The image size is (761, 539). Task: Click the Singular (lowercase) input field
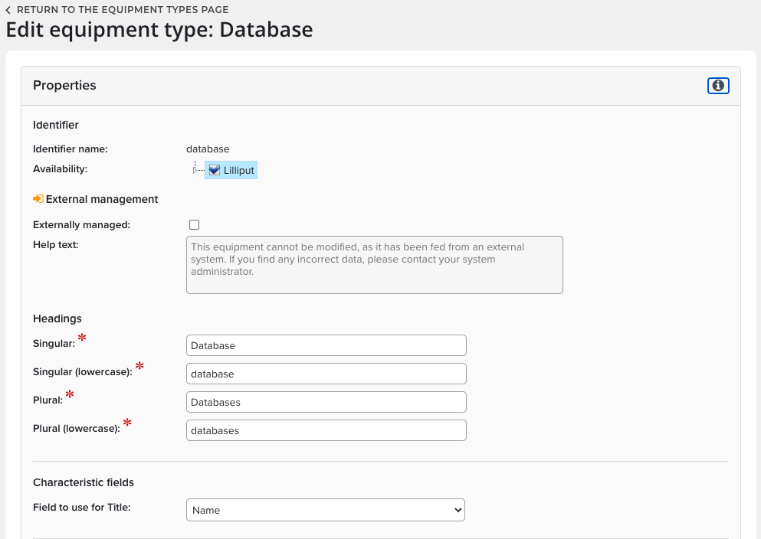click(326, 374)
